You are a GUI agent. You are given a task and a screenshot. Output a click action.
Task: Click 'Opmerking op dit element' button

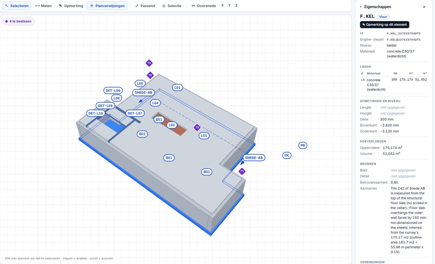pyautogui.click(x=385, y=24)
